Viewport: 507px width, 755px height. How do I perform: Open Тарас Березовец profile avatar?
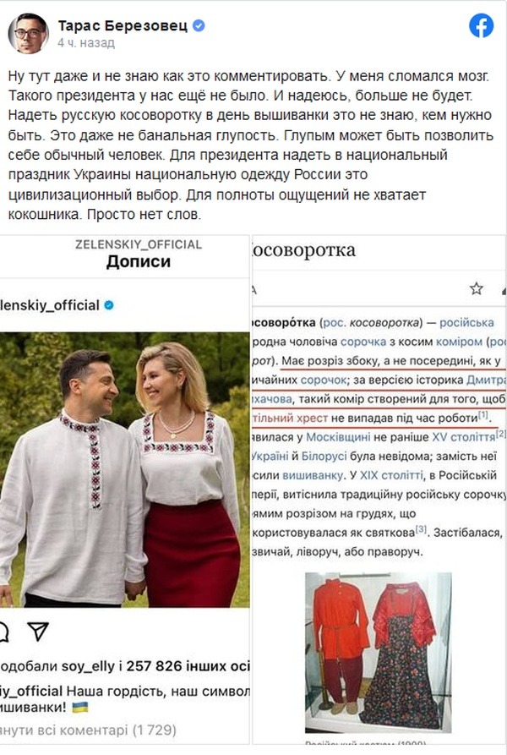[29, 33]
